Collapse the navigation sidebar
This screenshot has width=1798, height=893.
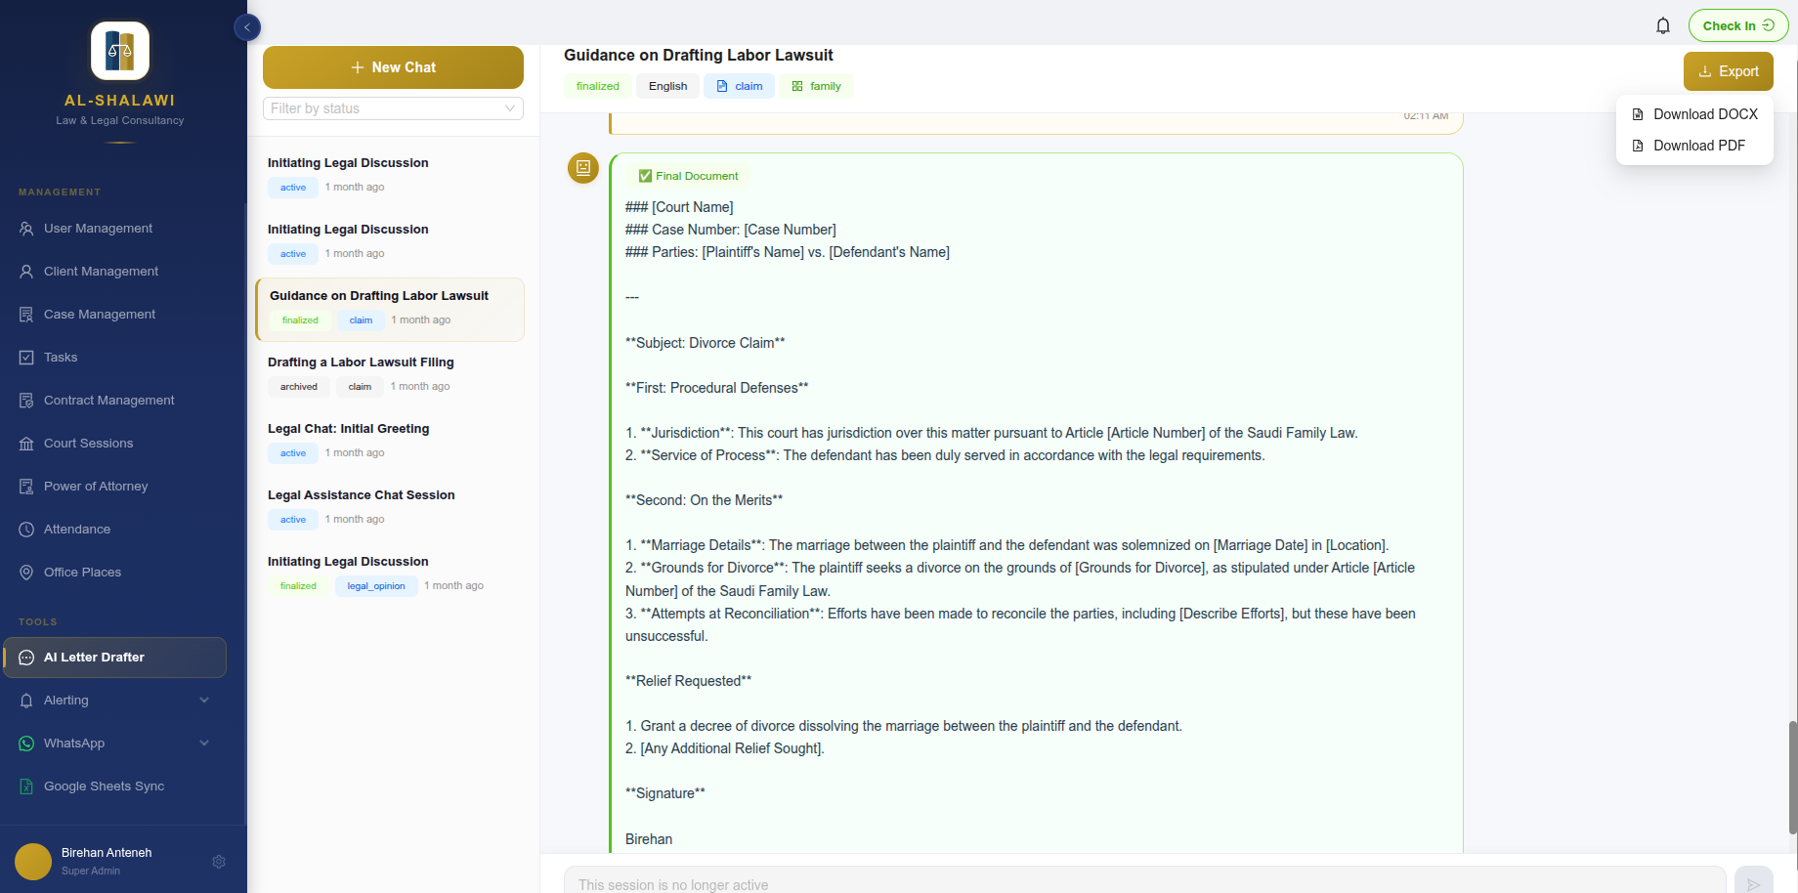(246, 27)
